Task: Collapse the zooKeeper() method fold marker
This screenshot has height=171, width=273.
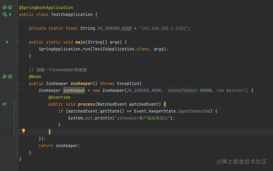Action: pyautogui.click(x=17, y=83)
